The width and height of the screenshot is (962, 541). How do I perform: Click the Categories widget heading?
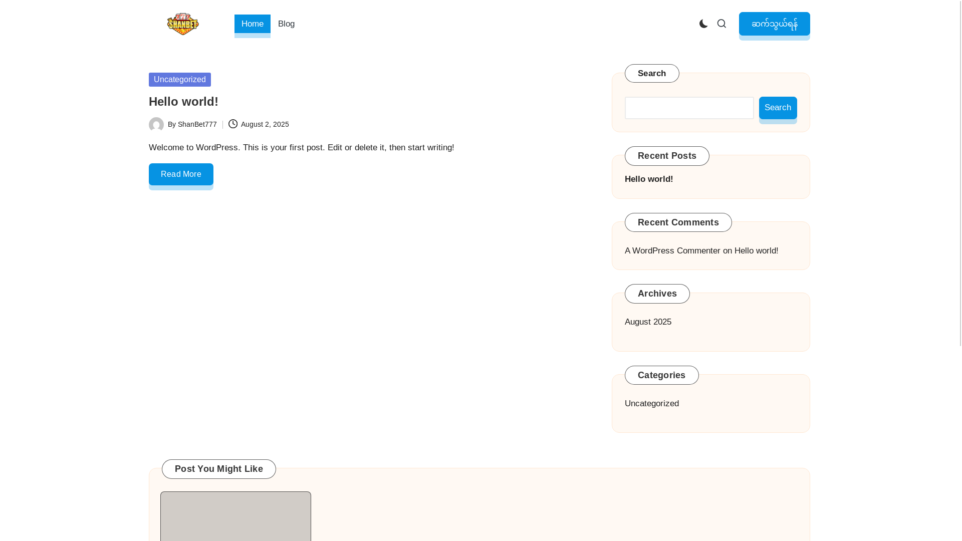point(661,375)
